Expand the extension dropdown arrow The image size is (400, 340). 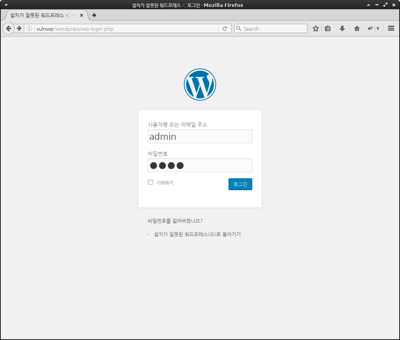(x=378, y=28)
